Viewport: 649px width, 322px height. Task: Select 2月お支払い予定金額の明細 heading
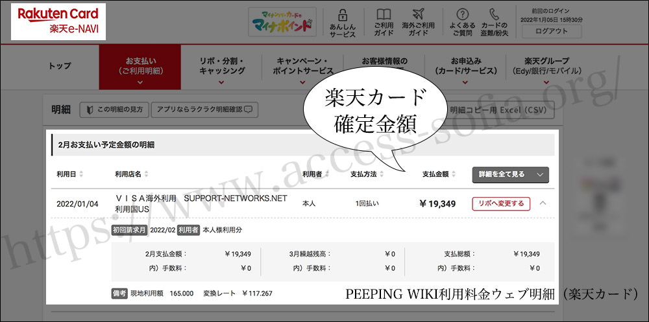(x=107, y=146)
